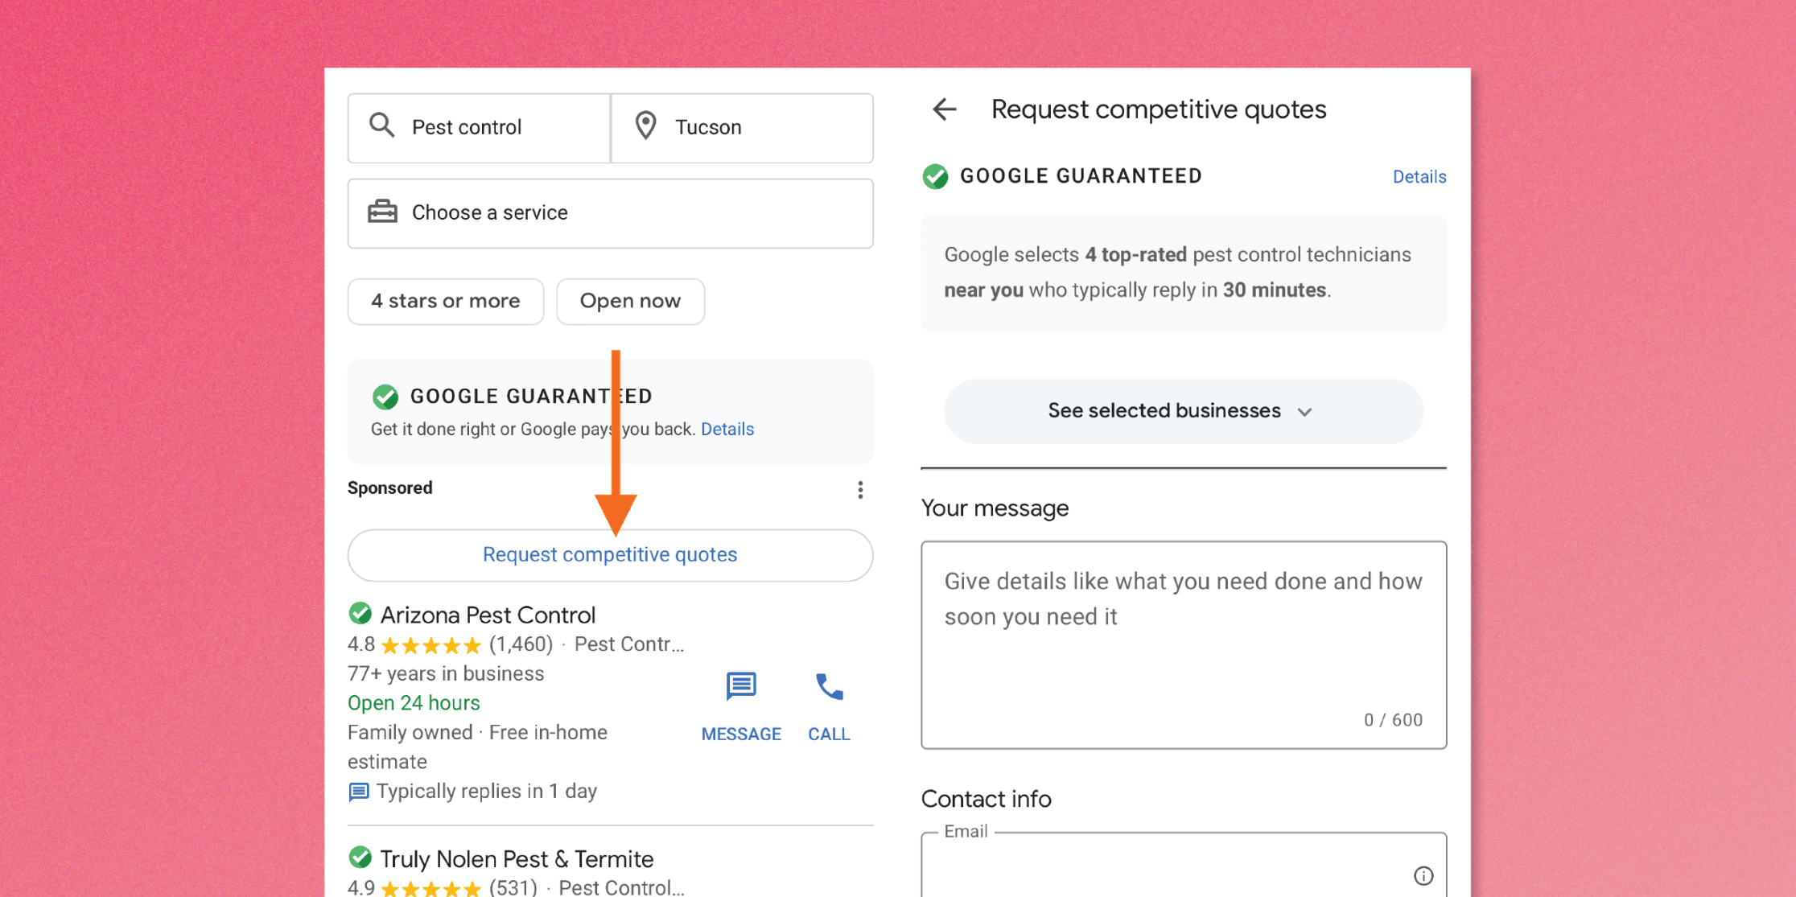This screenshot has height=897, width=1796.
Task: Open the Choose a service dropdown
Action: pyautogui.click(x=610, y=212)
